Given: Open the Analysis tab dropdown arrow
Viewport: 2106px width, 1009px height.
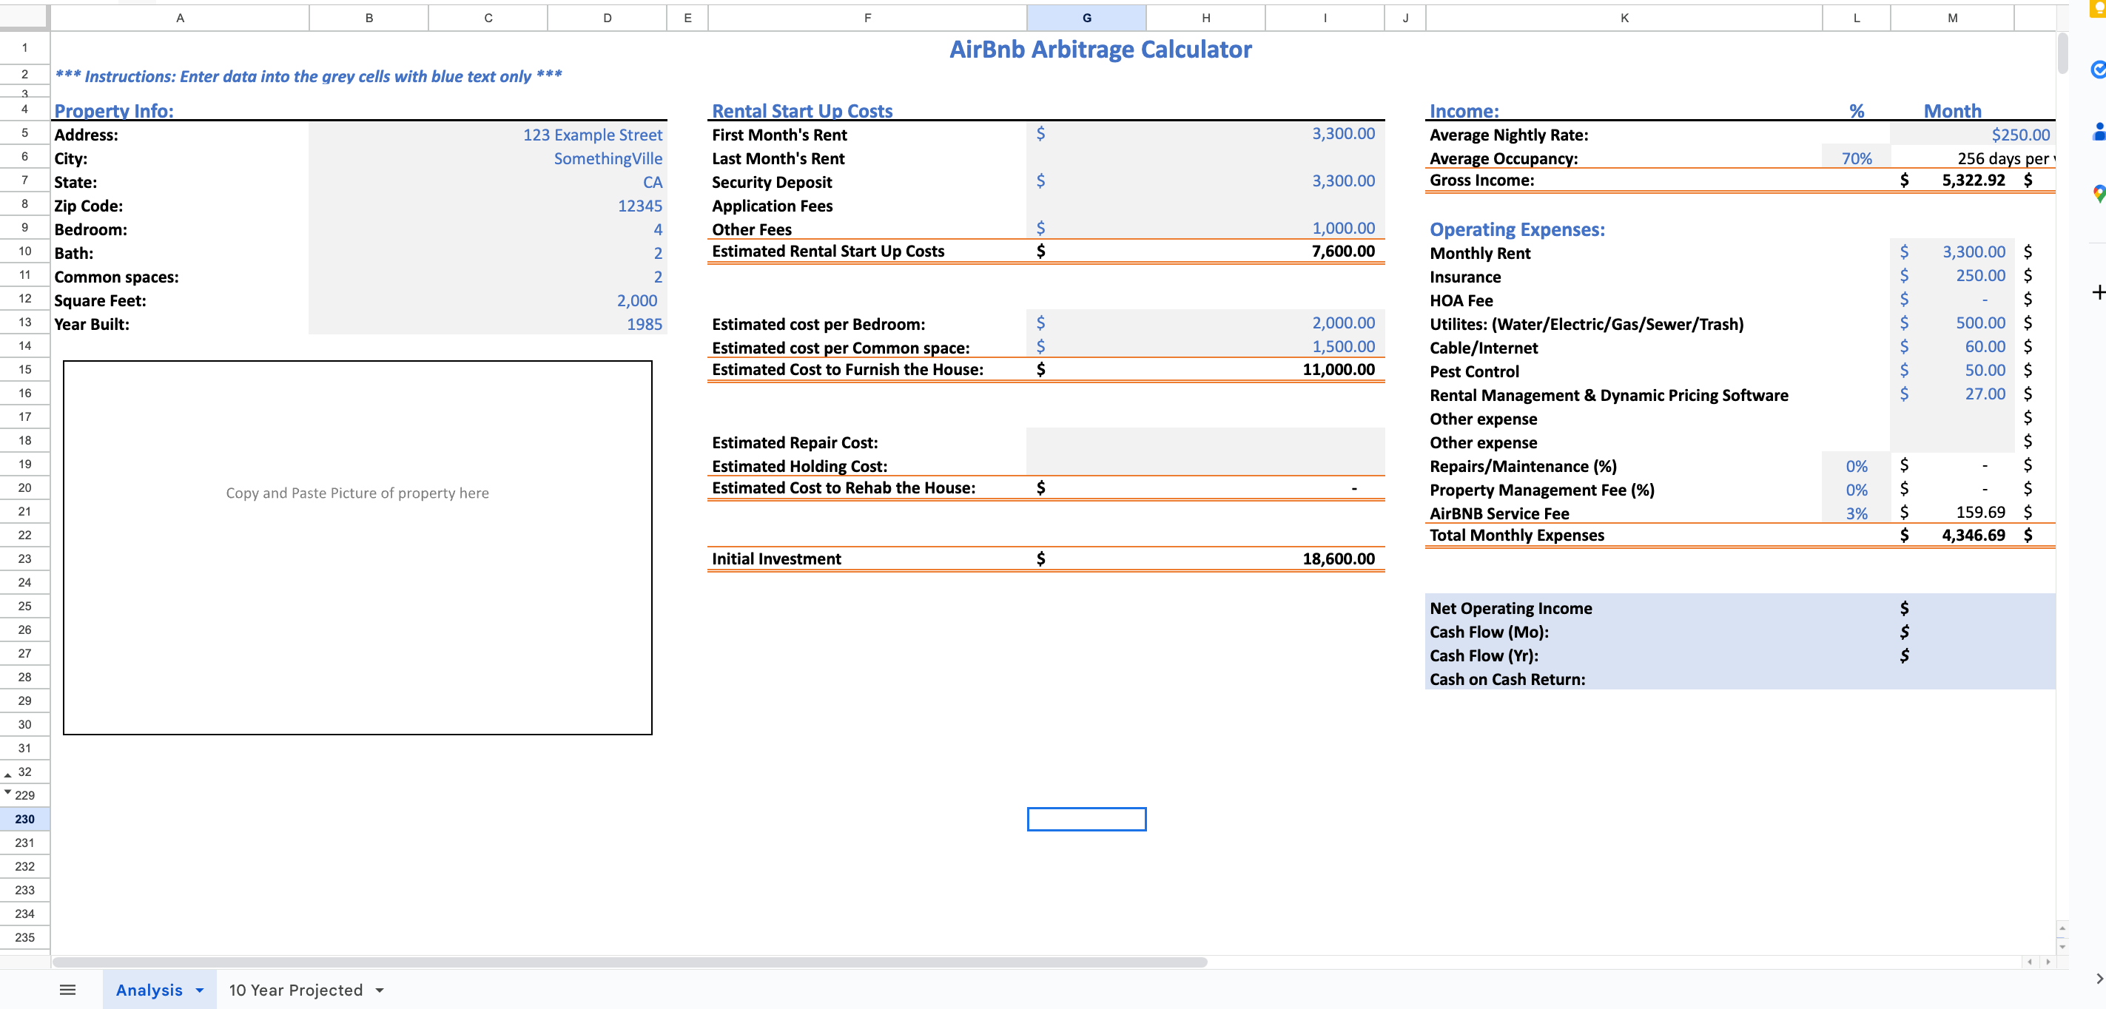Looking at the screenshot, I should click(x=200, y=991).
